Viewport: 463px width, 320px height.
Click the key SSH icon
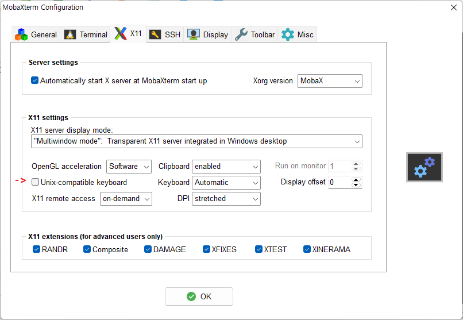pos(155,34)
